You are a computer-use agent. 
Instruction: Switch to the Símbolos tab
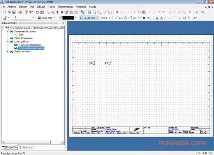coord(26,147)
